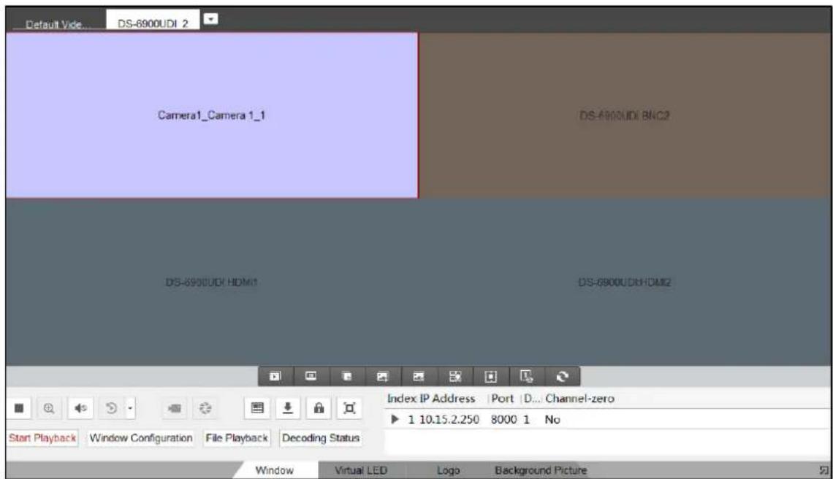Click the eighth window-with-cursor icon in the dark toolbar

[526, 377]
